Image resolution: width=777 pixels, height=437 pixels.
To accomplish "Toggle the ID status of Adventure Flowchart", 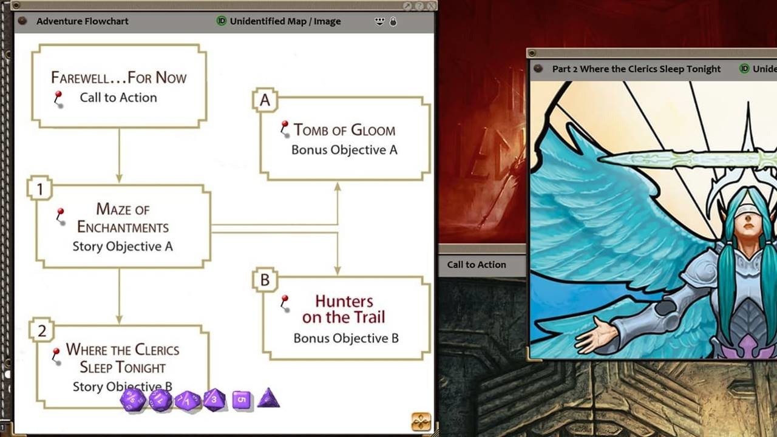I will (222, 21).
